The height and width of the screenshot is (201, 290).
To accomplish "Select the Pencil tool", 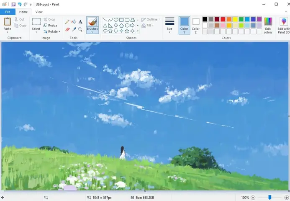I will coord(67,22).
